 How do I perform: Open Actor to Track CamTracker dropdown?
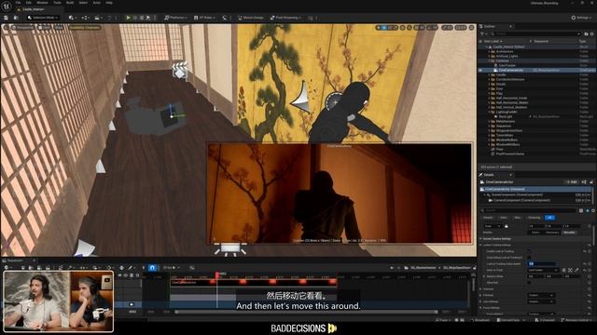(542, 270)
